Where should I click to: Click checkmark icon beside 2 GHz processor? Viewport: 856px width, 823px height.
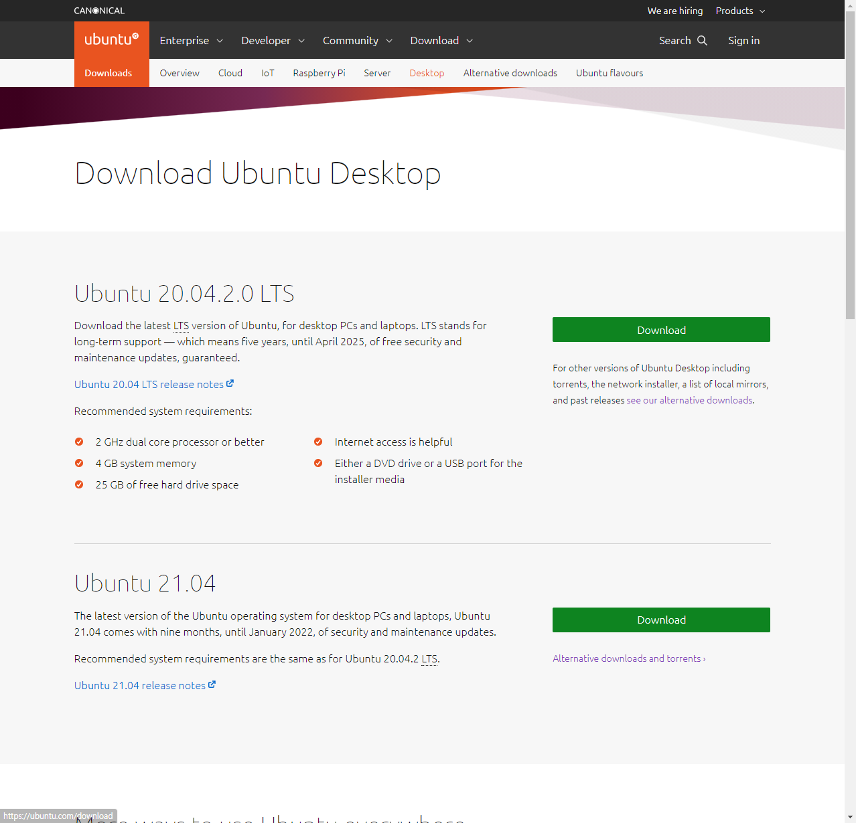[x=79, y=442]
